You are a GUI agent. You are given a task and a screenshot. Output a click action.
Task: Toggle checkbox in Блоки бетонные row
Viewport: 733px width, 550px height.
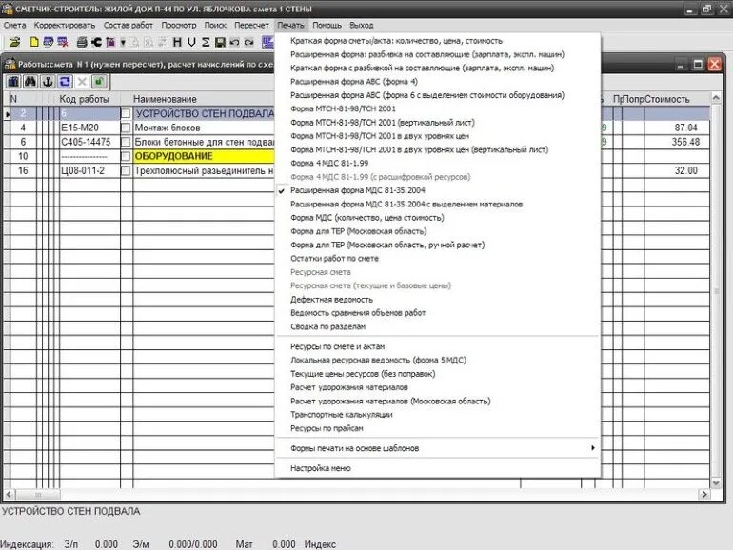tap(126, 142)
